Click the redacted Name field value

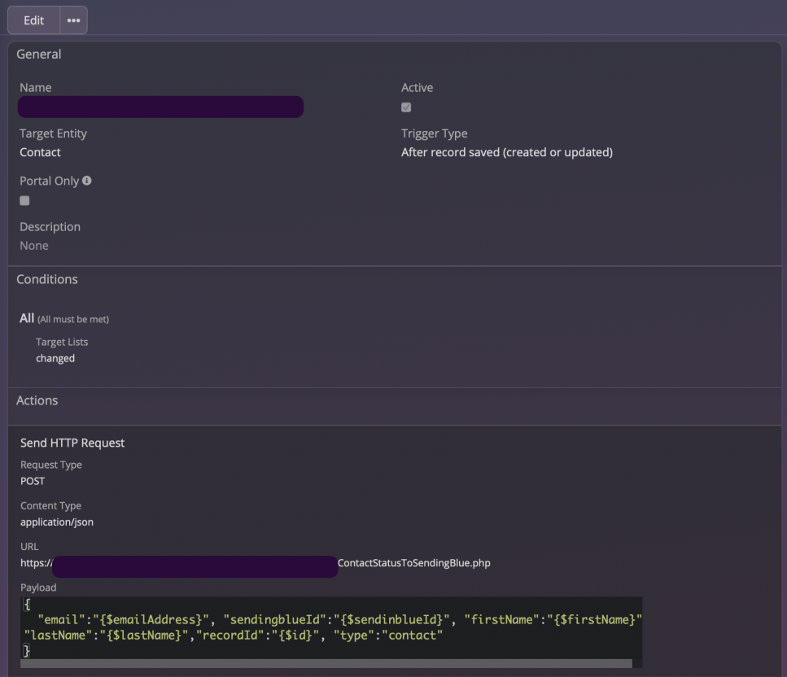tap(160, 107)
